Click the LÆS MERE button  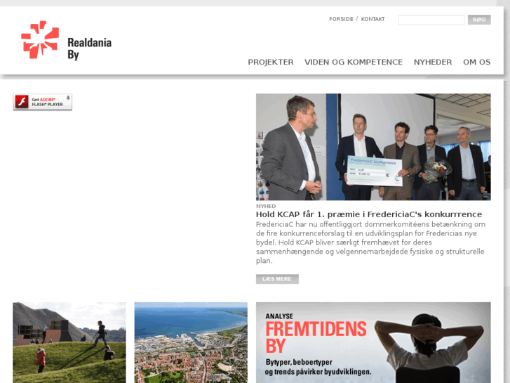277,279
